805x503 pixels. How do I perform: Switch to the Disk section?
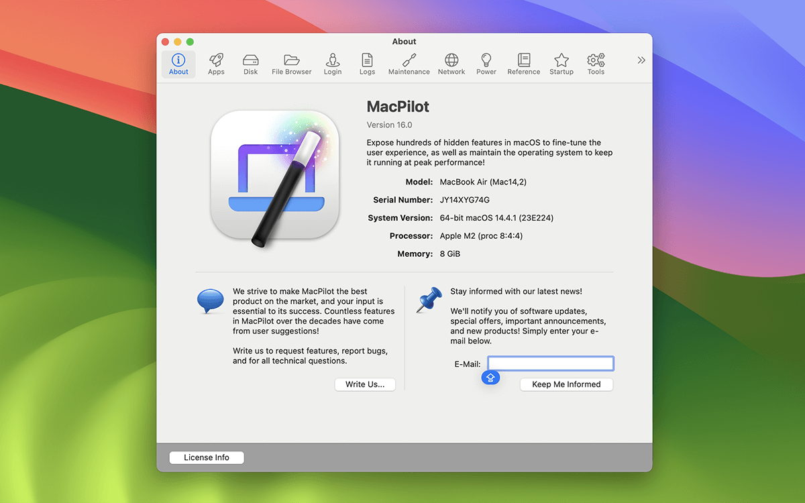coord(251,64)
